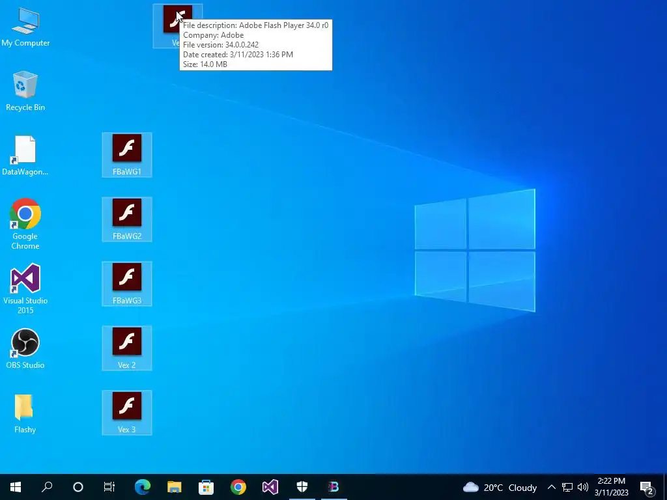This screenshot has width=667, height=500.
Task: Open the notification Action Center
Action: pyautogui.click(x=647, y=488)
